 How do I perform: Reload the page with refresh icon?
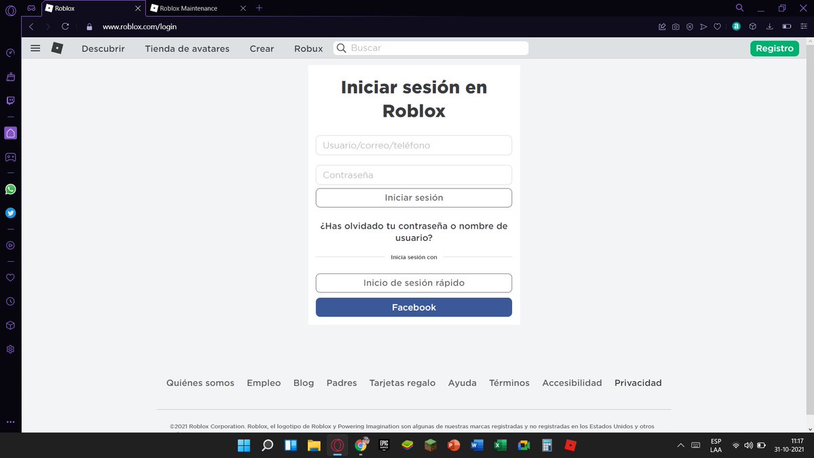click(65, 27)
